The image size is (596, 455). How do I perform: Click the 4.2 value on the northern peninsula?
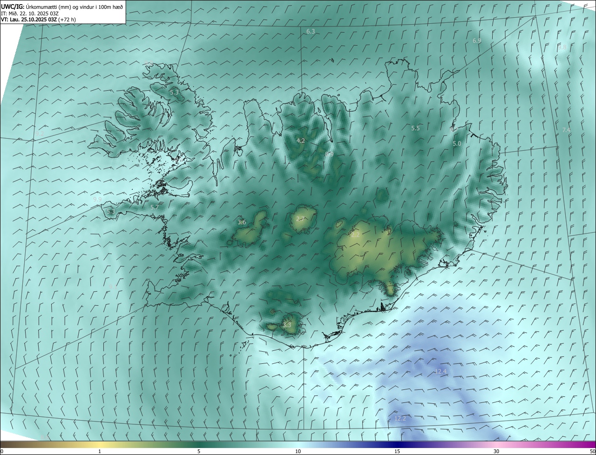click(301, 141)
